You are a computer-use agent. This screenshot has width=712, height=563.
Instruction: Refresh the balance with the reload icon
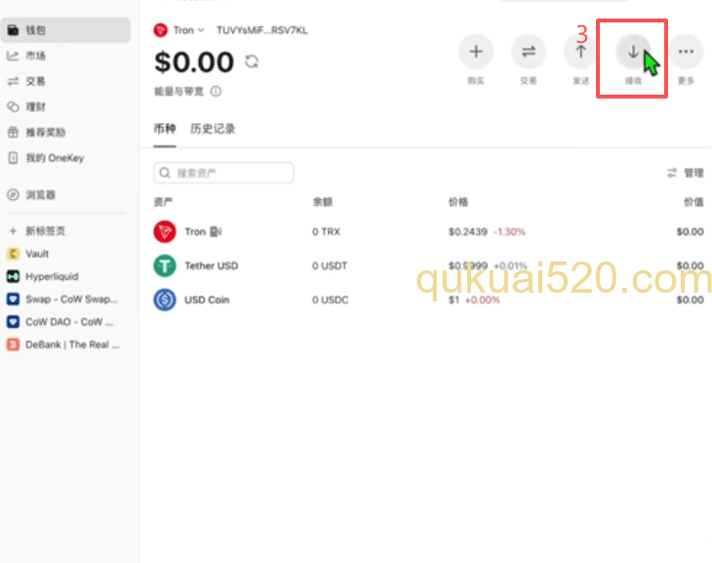pyautogui.click(x=252, y=61)
